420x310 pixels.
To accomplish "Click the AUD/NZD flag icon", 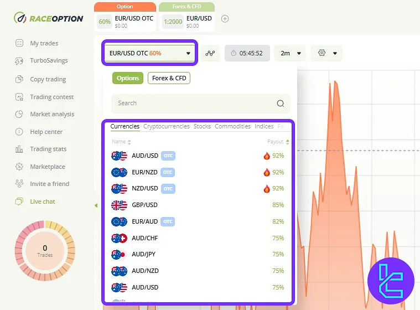I will (119, 271).
